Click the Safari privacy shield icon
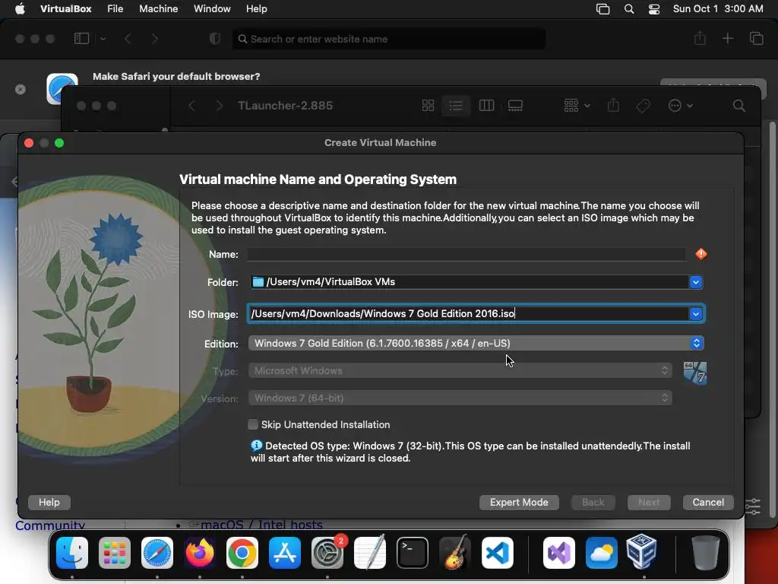Screen dimensions: 778x584 [x=215, y=39]
